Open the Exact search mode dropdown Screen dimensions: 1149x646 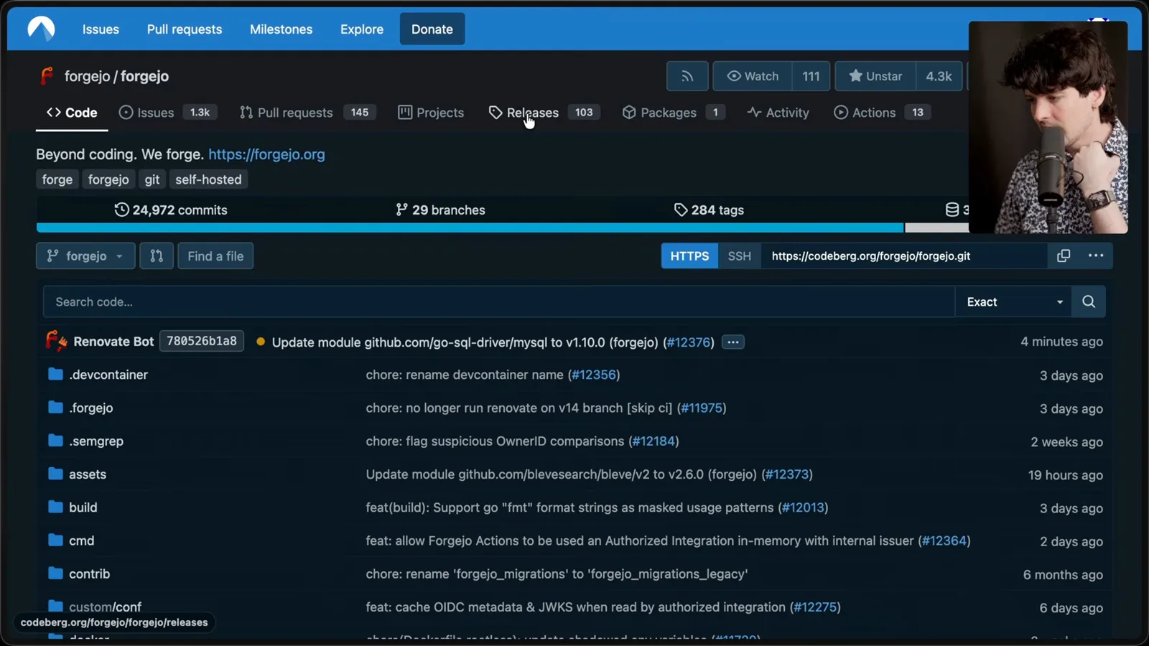click(1013, 301)
